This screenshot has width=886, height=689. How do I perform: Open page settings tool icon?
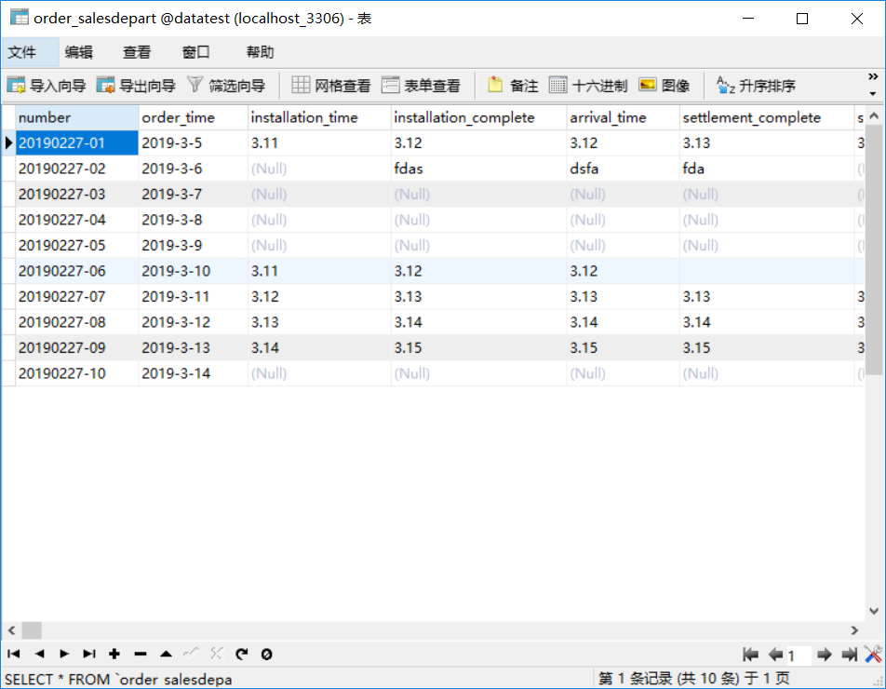(x=873, y=655)
